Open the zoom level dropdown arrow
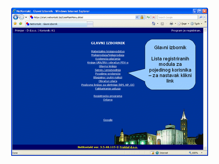The height and width of the screenshot is (164, 219). point(201,153)
